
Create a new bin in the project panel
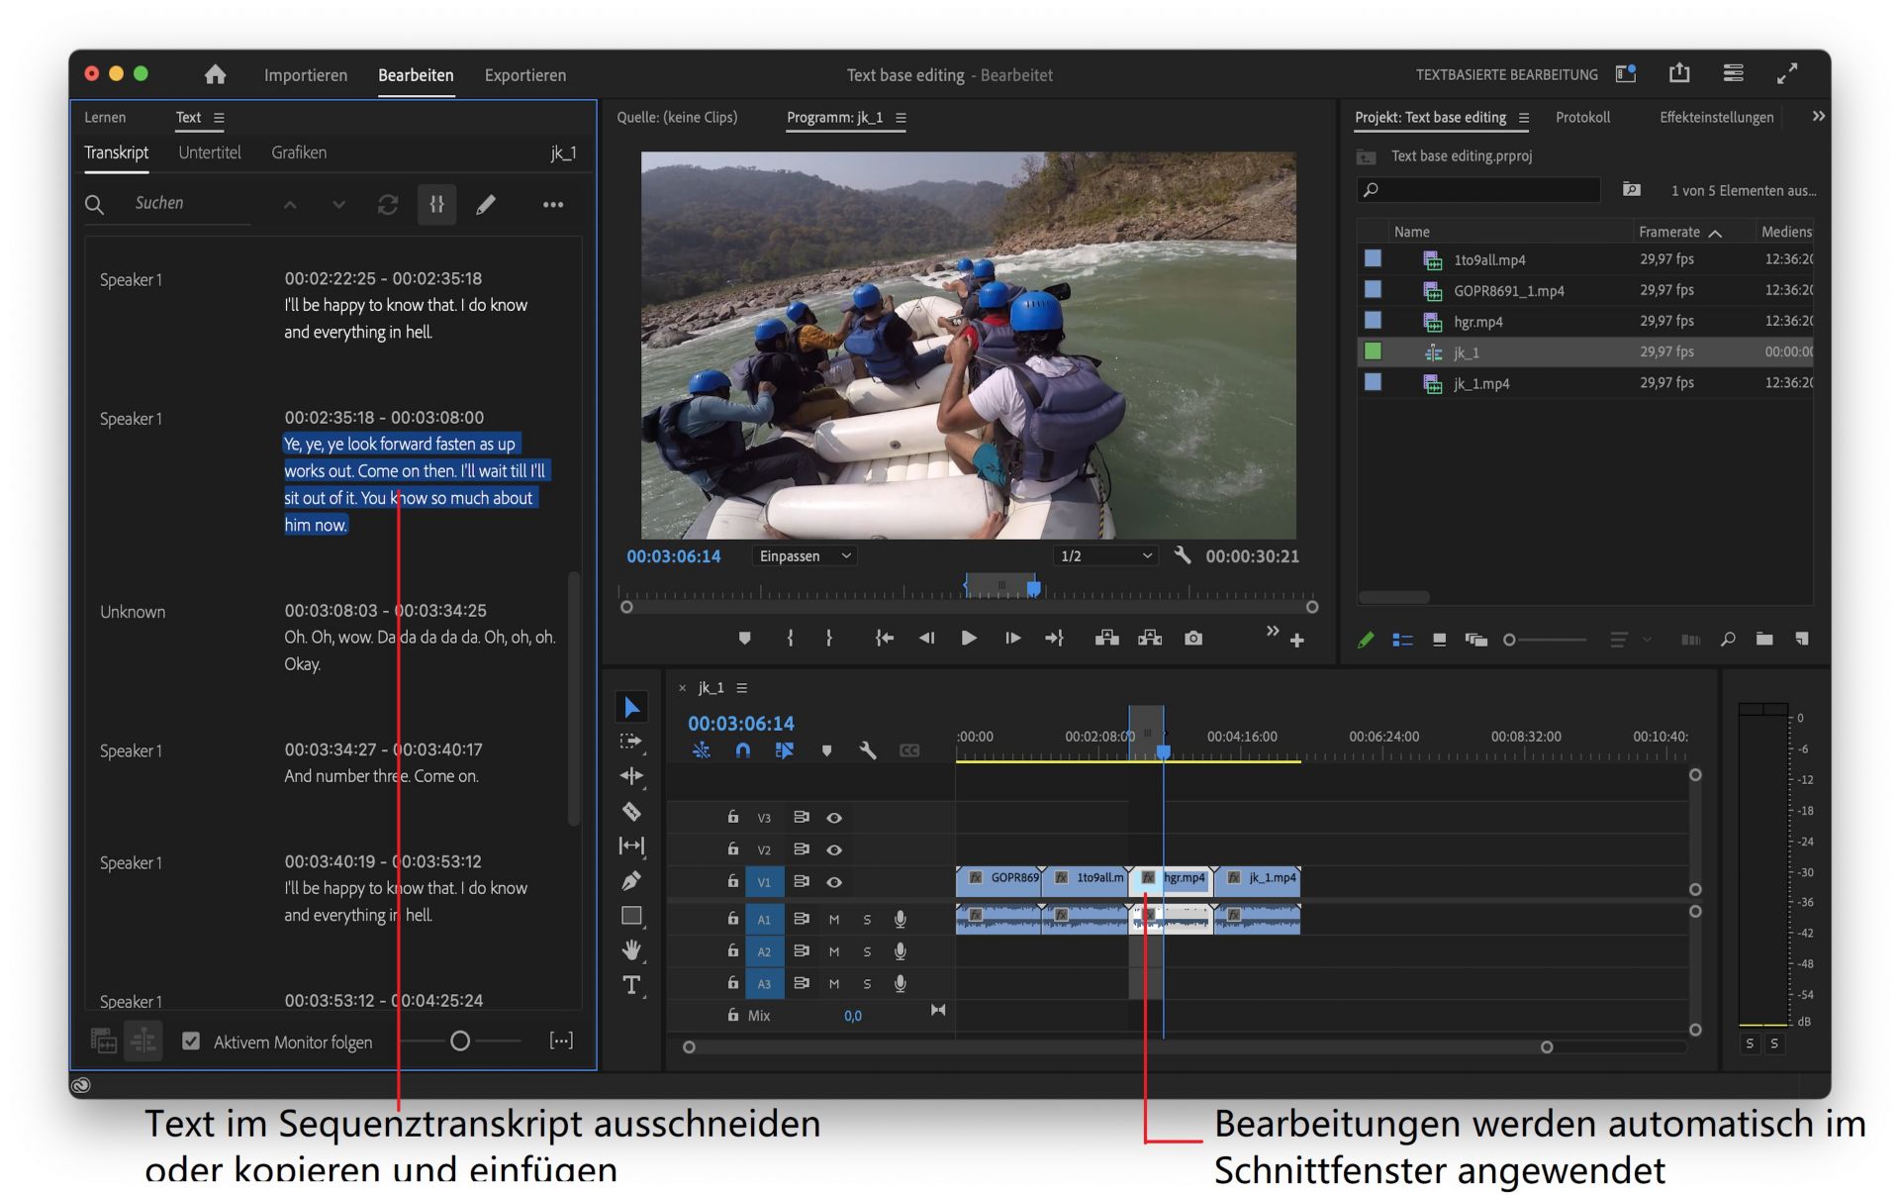[1764, 640]
